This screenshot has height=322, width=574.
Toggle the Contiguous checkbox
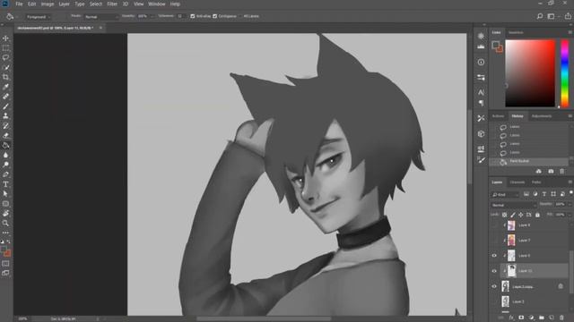(x=215, y=16)
